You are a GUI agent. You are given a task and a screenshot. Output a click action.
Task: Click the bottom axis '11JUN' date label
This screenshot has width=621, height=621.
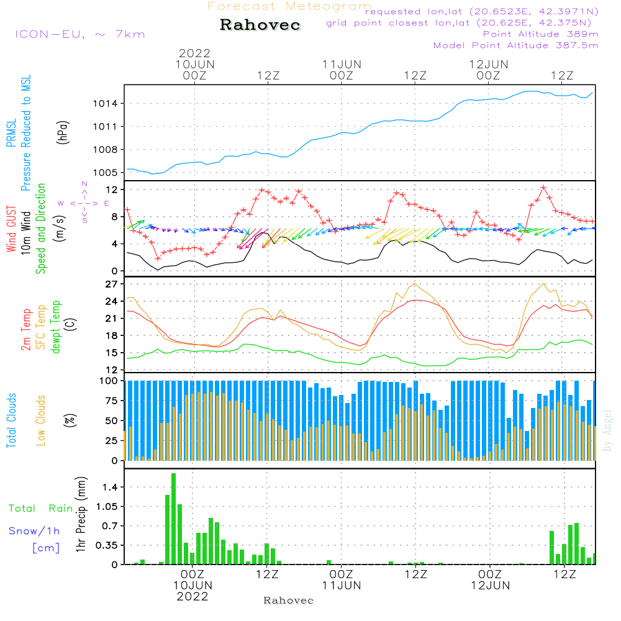(342, 586)
